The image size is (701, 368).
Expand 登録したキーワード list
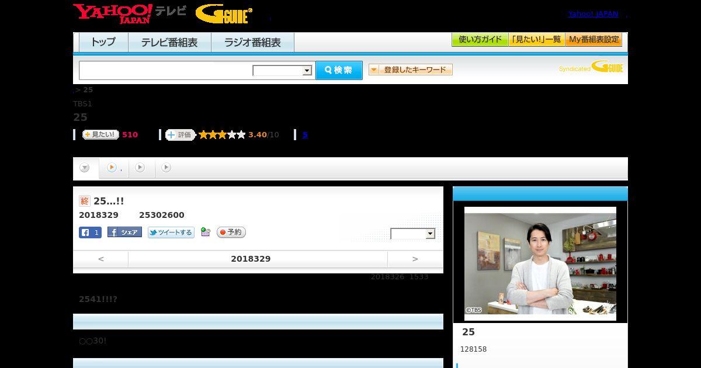point(411,70)
